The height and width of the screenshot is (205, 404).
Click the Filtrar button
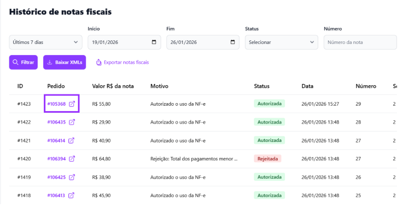(24, 62)
